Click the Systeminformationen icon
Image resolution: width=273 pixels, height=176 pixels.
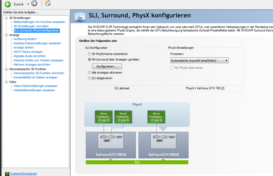(x=7, y=174)
